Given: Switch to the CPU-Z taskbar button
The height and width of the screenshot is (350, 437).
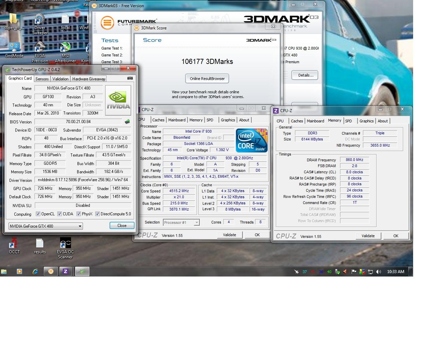Looking at the screenshot, I should 66,271.
